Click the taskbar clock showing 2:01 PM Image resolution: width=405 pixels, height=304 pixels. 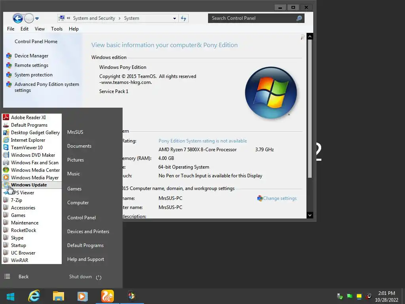[386, 296]
